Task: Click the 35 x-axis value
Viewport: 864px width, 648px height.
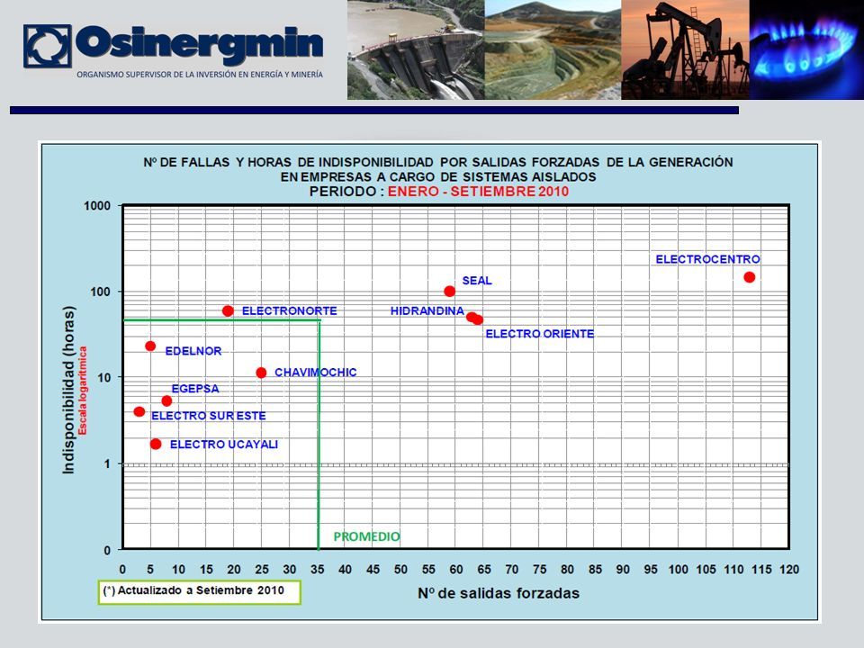Action: pyautogui.click(x=318, y=570)
